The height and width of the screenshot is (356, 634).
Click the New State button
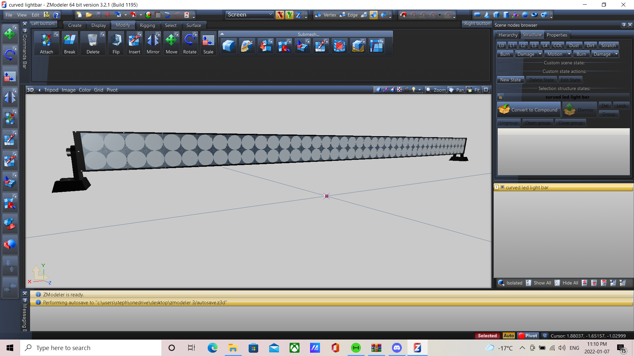click(x=510, y=80)
